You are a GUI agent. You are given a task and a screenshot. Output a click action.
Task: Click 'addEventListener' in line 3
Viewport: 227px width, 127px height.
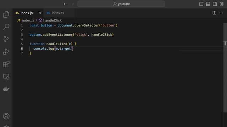pos(57,35)
